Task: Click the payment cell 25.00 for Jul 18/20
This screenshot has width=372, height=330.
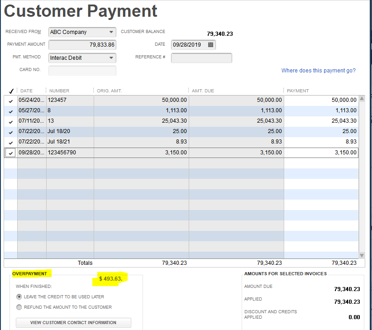Action: [321, 131]
